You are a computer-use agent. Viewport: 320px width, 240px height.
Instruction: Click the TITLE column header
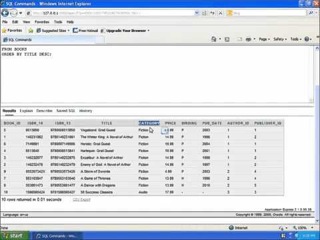107,123
